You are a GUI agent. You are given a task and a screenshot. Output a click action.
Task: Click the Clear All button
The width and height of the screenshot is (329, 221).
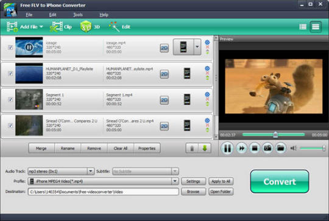point(121,149)
